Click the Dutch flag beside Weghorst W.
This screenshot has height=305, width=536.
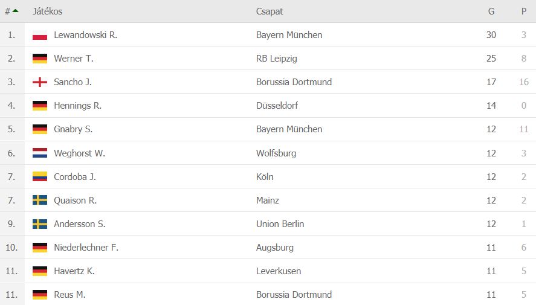click(x=40, y=153)
